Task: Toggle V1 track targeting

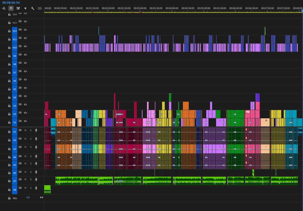Action: pyautogui.click(x=15, y=122)
